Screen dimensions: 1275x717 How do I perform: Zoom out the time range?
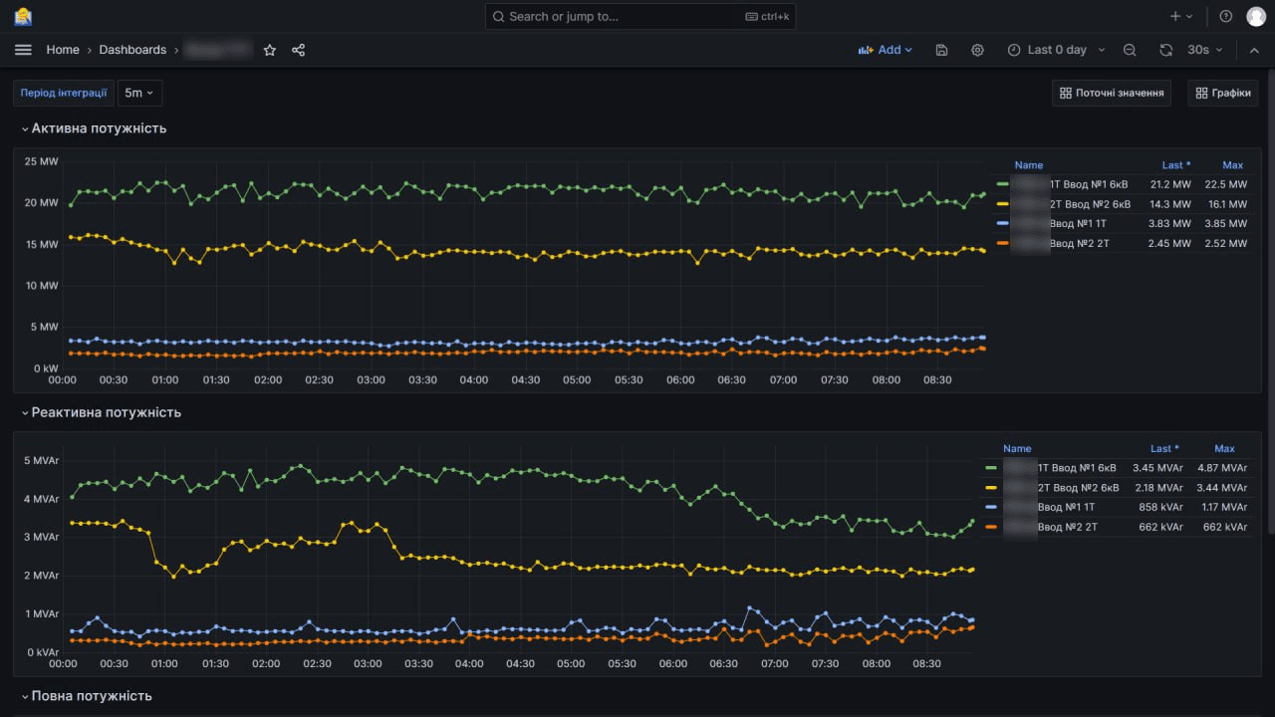1130,50
